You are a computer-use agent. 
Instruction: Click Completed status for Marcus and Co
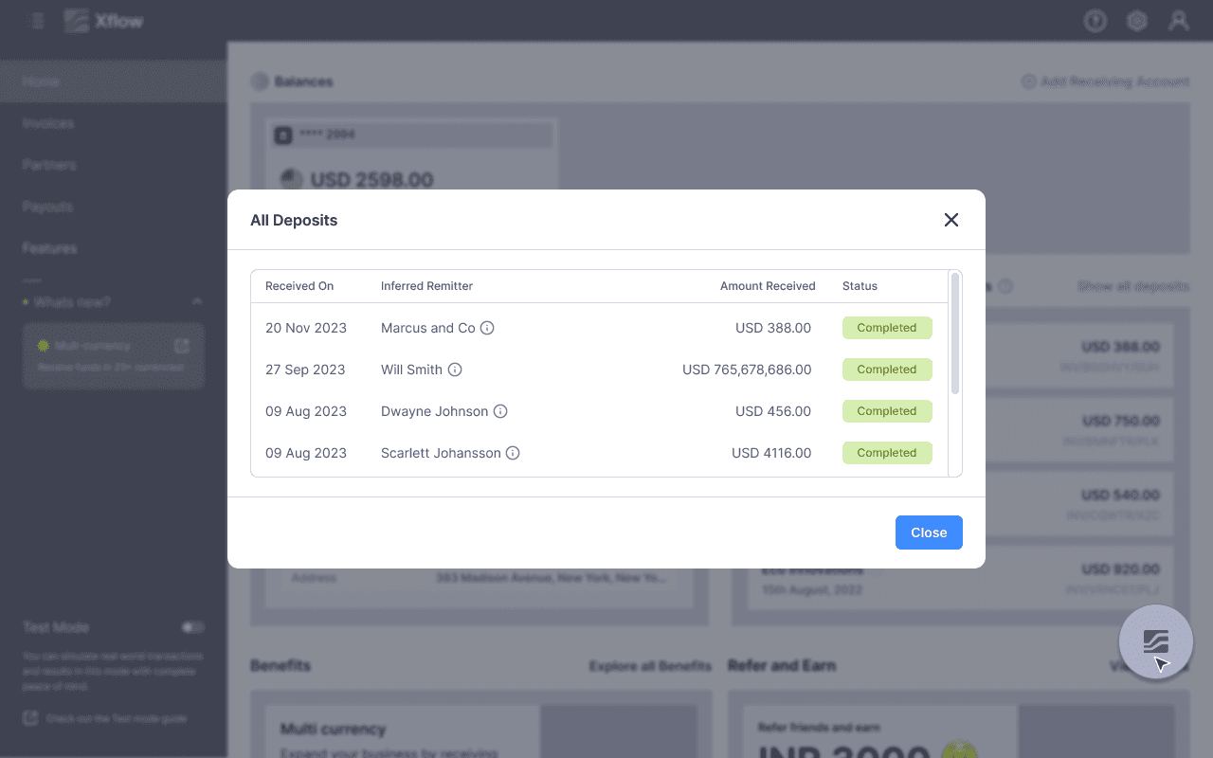point(887,328)
